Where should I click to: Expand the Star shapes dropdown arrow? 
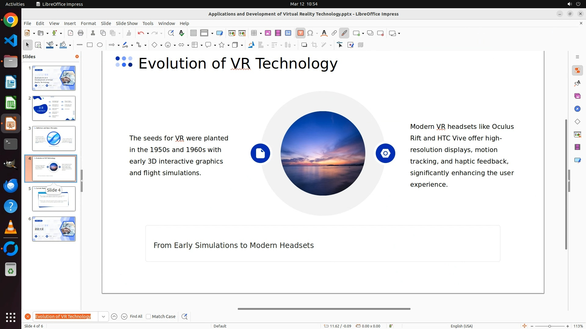[228, 45]
